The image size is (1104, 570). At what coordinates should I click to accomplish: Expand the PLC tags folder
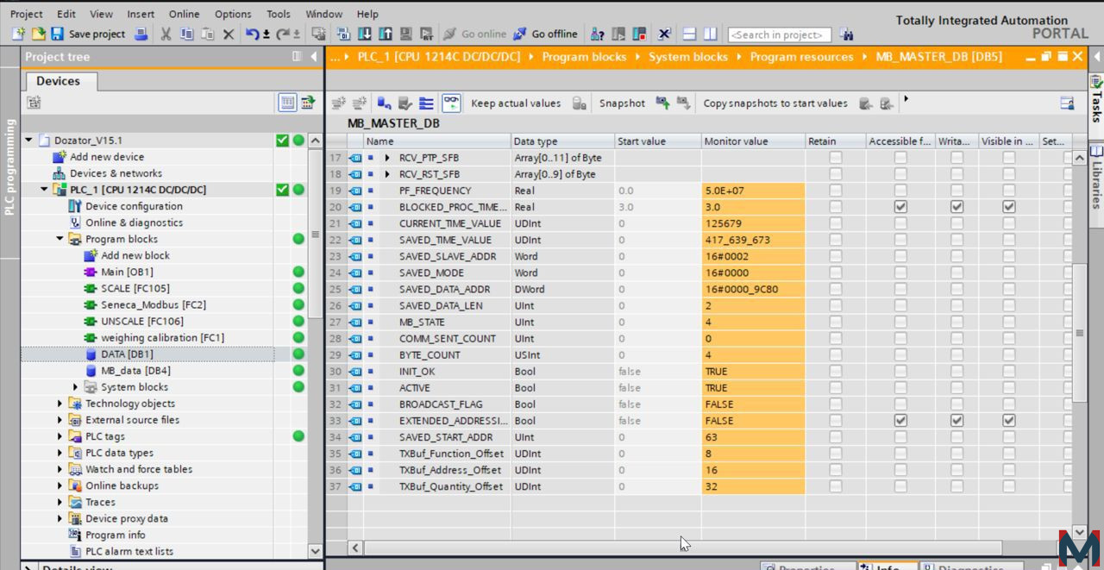point(60,436)
